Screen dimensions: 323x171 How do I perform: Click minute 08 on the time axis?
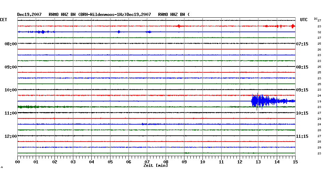click(x=166, y=162)
